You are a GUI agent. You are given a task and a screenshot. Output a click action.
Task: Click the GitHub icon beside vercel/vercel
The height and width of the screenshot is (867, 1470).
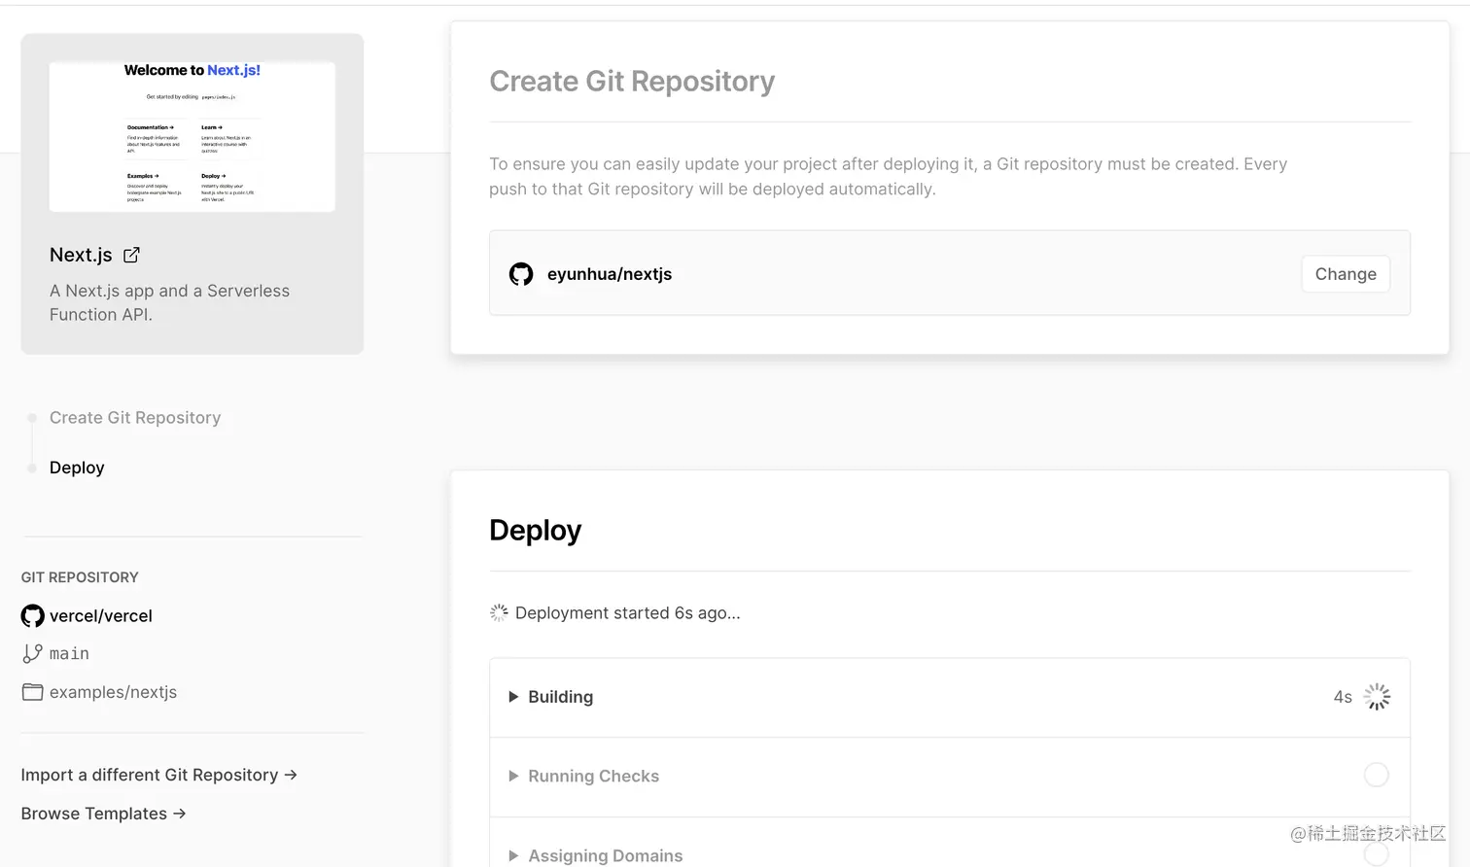(33, 615)
